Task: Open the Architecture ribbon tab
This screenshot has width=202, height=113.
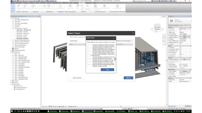Action: pos(18,3)
